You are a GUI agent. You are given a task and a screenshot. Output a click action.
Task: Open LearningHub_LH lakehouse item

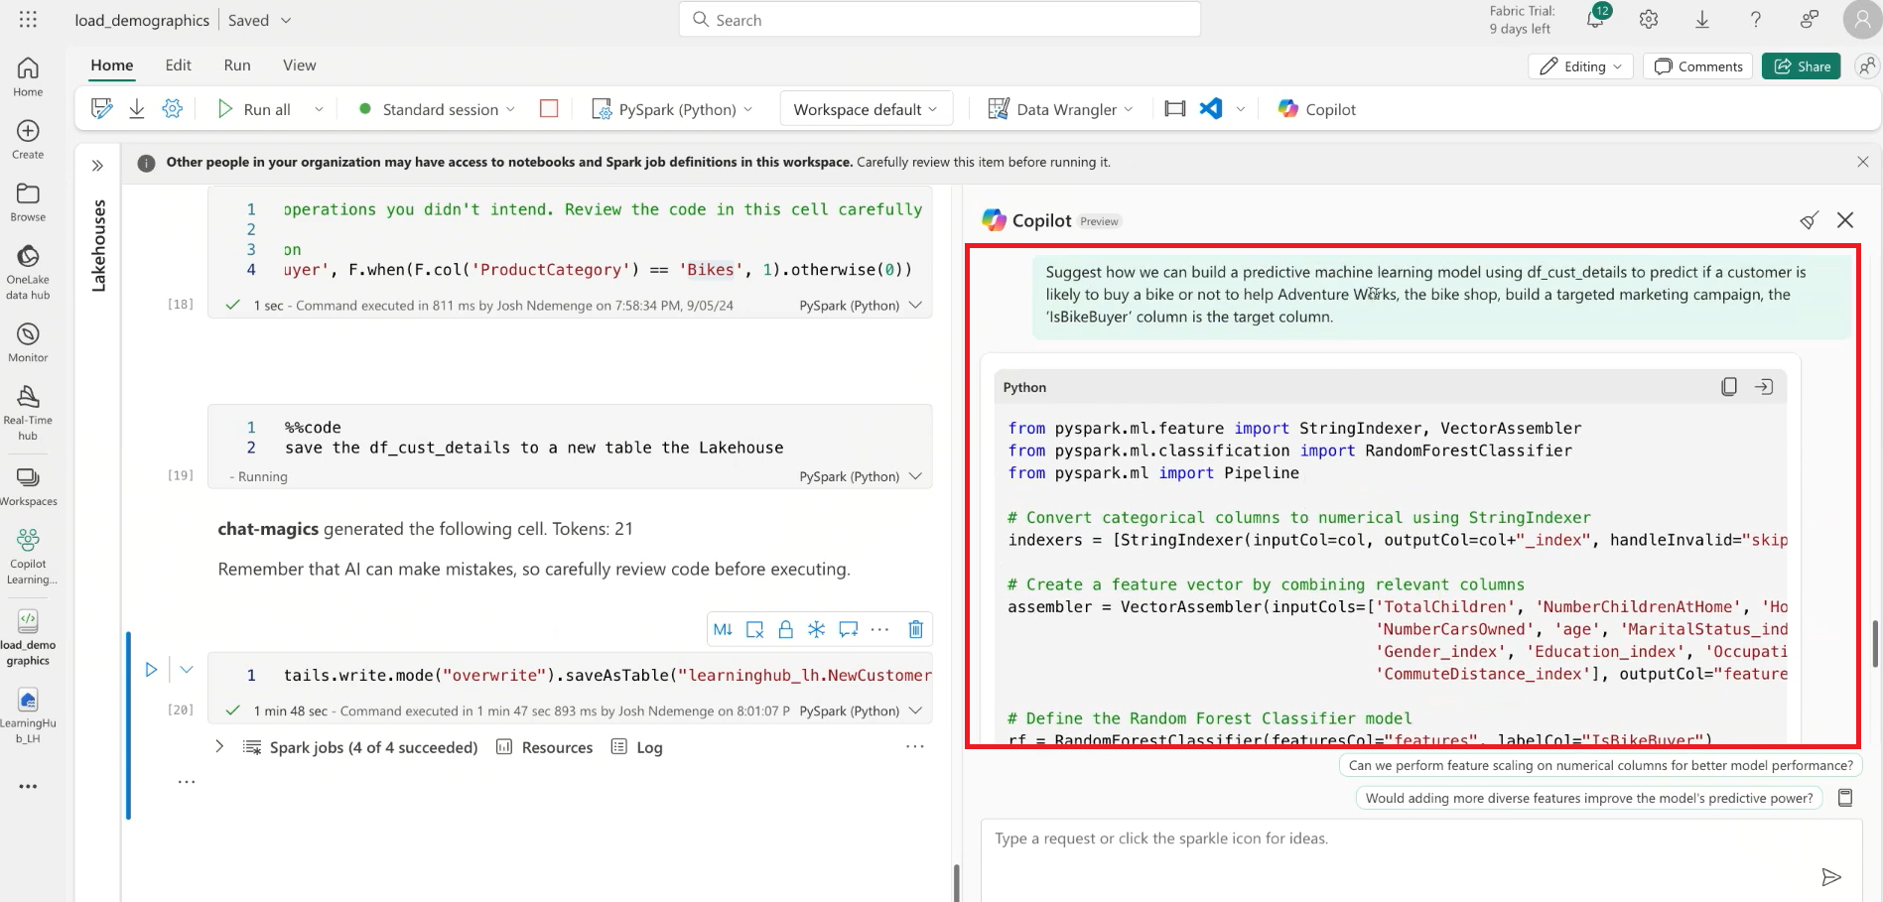pos(28,715)
